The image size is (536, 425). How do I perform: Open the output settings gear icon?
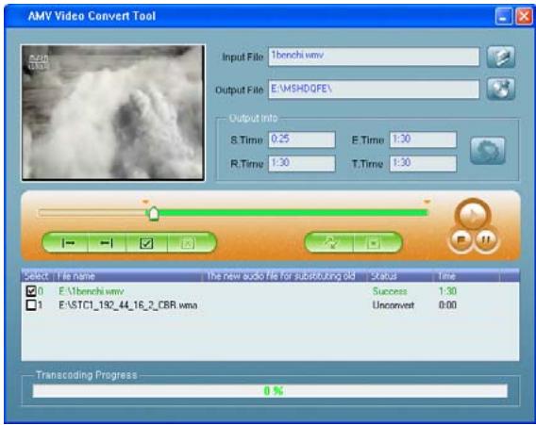488,151
